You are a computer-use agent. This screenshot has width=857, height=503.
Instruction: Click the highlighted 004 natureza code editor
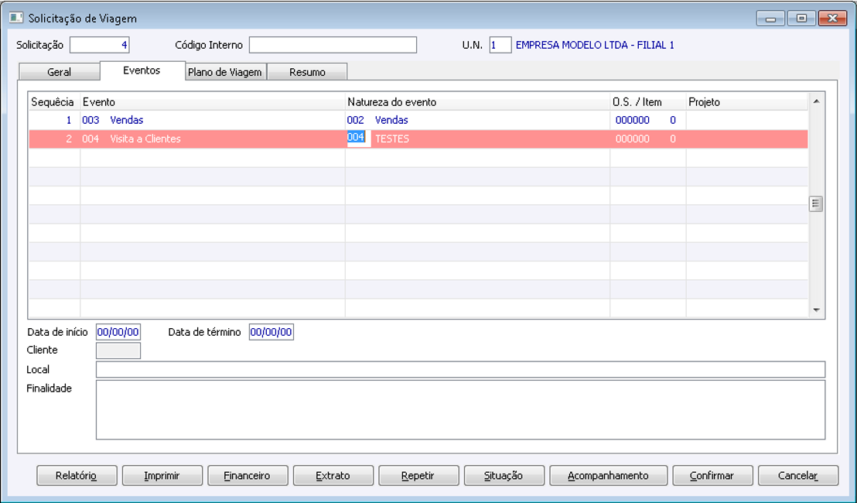[359, 138]
